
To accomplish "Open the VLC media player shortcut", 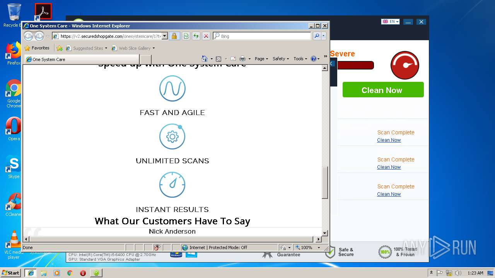I will point(14,245).
